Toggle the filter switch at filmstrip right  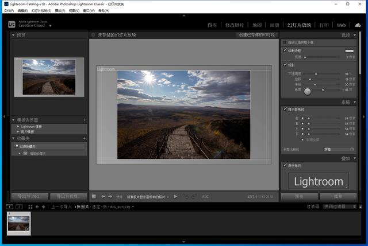(x=361, y=206)
